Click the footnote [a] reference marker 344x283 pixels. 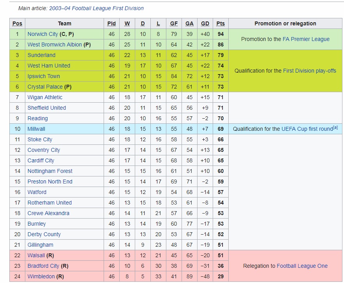pyautogui.click(x=335, y=128)
